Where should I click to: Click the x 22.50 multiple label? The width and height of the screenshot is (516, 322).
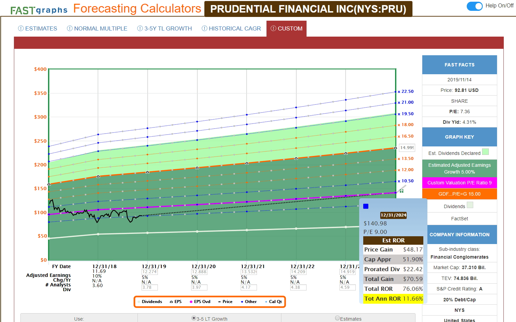[406, 92]
